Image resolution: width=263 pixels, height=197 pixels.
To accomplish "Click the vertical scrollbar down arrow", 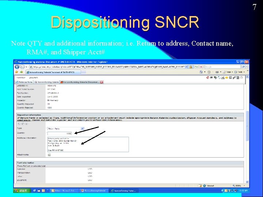I will click(247, 182).
